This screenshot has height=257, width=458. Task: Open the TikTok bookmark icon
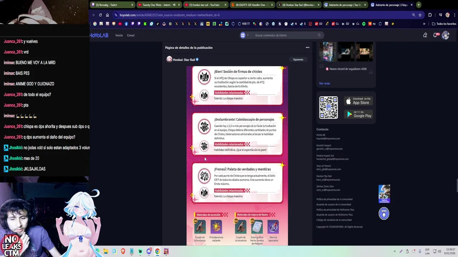pyautogui.click(x=157, y=24)
